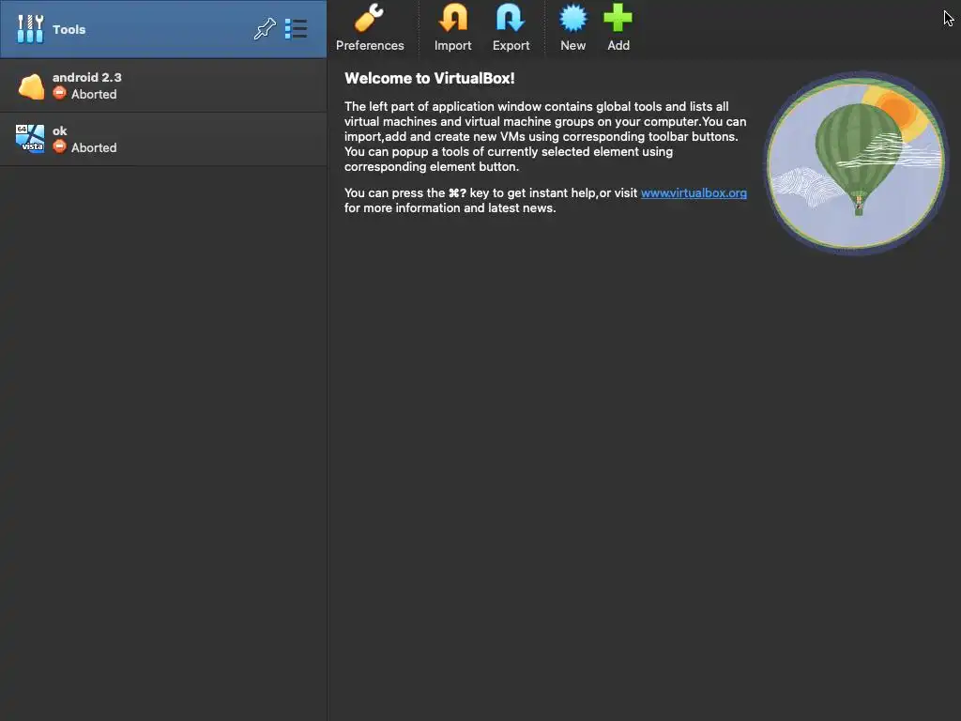Click the Vista OS icon for the ok VM
The image size is (961, 721).
(30, 139)
